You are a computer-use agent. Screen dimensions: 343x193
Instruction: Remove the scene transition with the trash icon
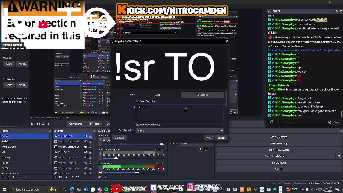pyautogui.click(x=206, y=149)
